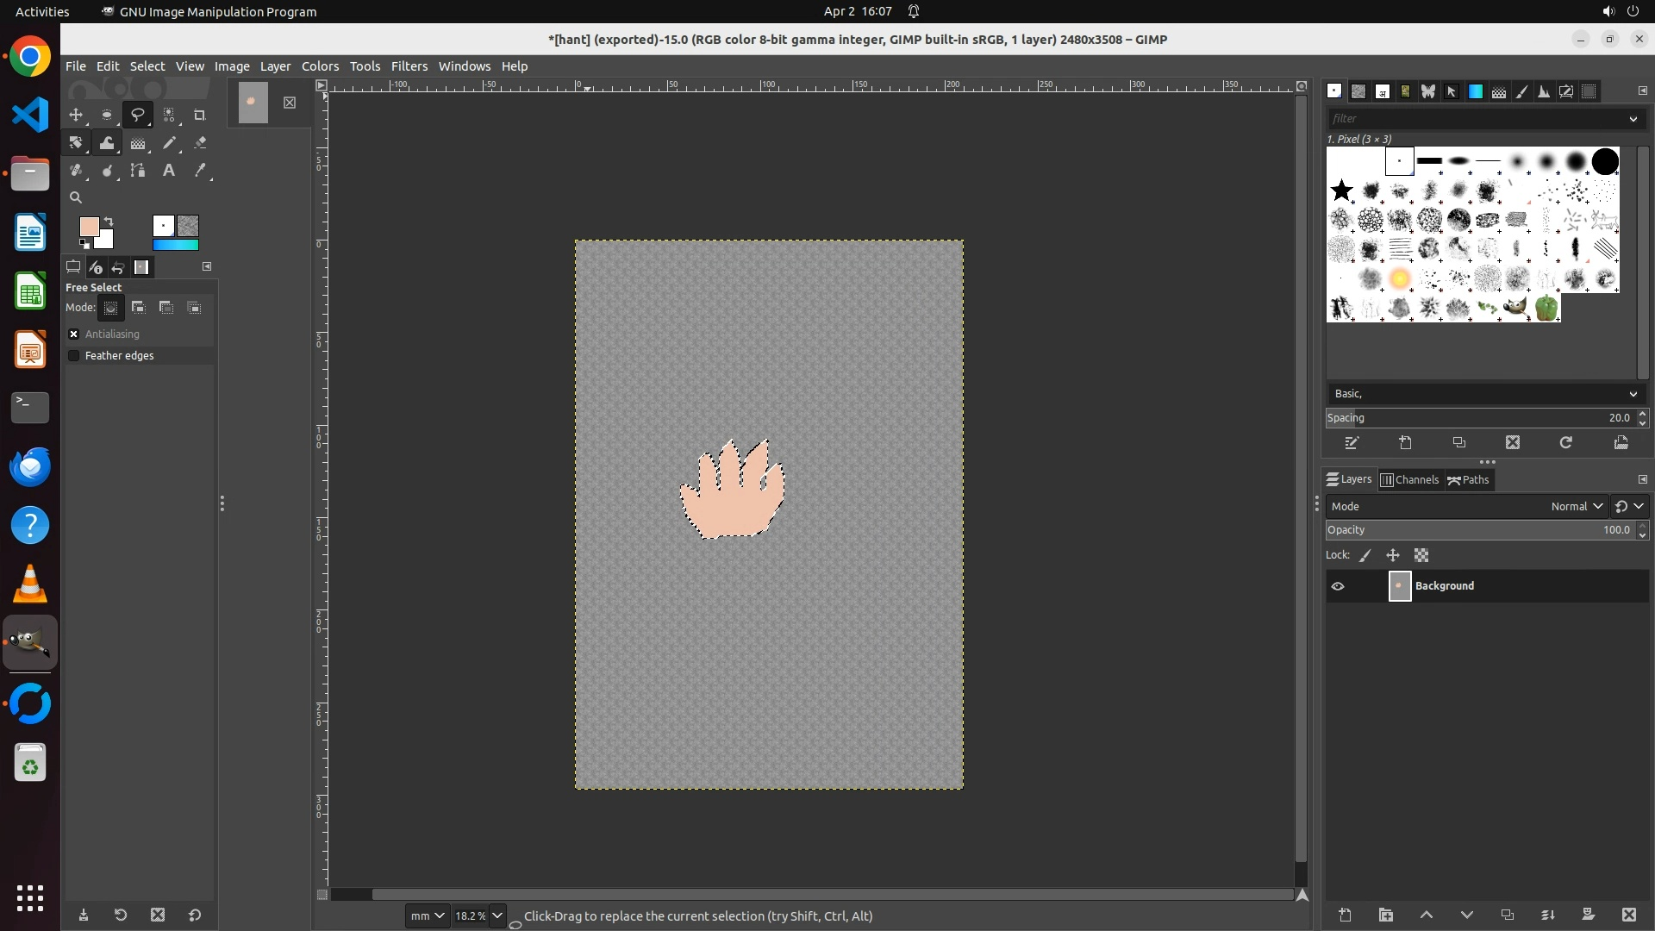Viewport: 1655px width, 931px height.
Task: Enable the Feather edges option
Action: (74, 356)
